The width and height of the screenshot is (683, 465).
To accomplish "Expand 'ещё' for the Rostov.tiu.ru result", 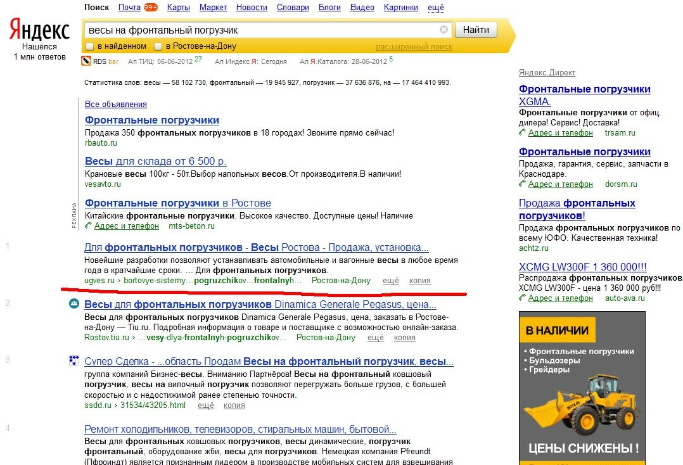I will click(376, 338).
